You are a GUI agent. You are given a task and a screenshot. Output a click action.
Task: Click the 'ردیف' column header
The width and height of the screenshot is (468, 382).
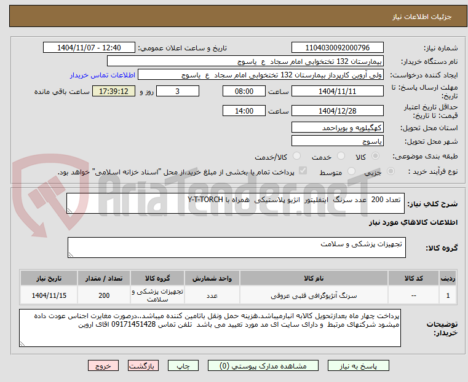[x=448, y=278]
